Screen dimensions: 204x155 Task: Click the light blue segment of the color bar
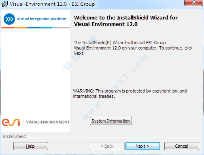coord(46,28)
